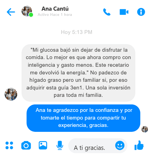
Task: Open the four-dot more apps menu
Action: click(x=9, y=146)
